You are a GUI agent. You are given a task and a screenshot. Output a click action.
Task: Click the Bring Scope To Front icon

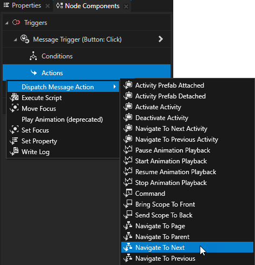(128, 204)
